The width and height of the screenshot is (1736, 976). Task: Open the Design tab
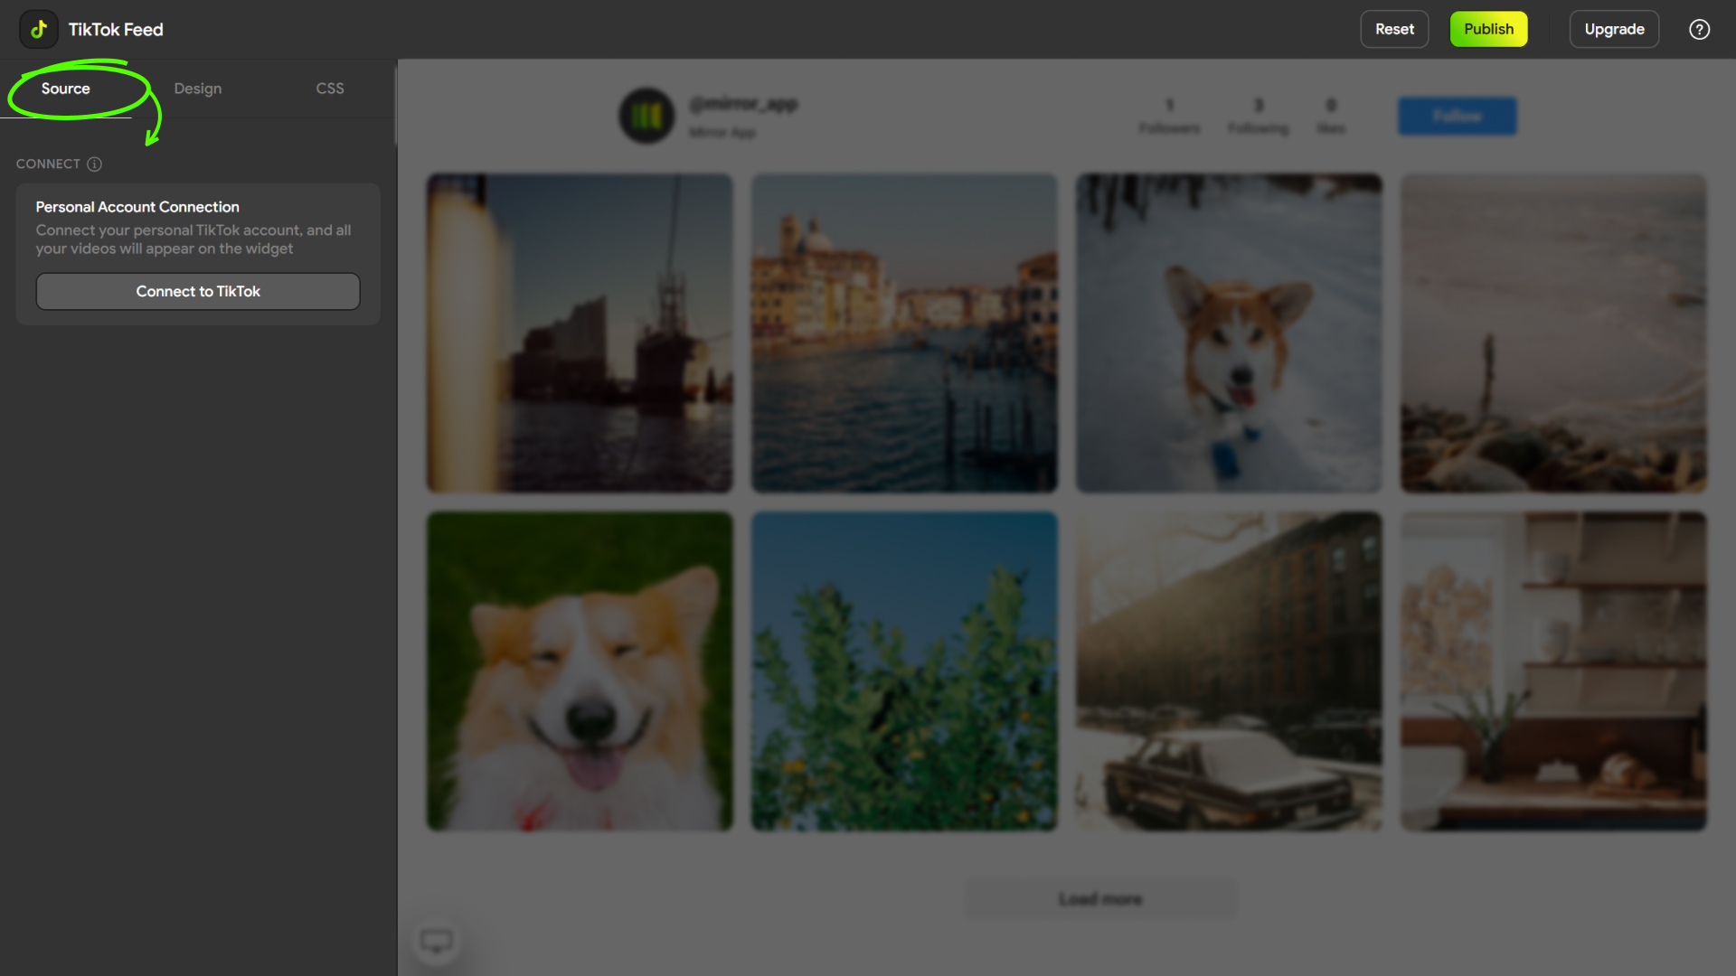pyautogui.click(x=197, y=89)
